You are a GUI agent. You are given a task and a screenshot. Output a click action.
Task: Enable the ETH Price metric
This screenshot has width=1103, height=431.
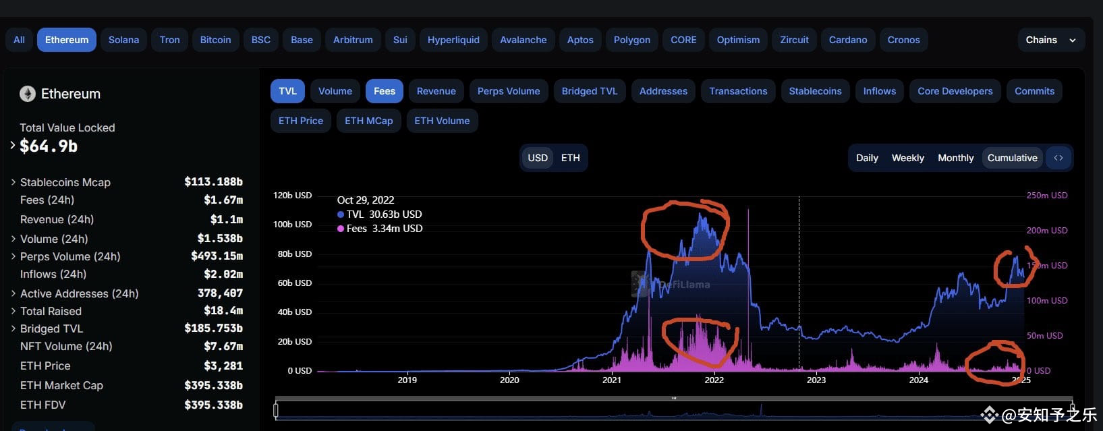coord(301,121)
